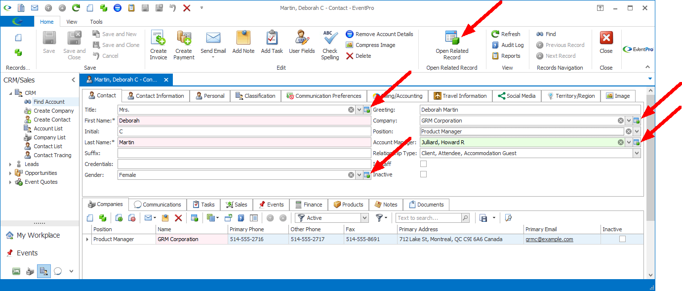This screenshot has height=291, width=682.
Task: Toggle the Is Staff checkbox
Action: [x=423, y=164]
